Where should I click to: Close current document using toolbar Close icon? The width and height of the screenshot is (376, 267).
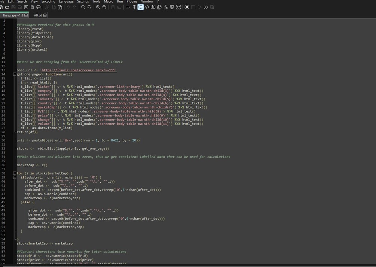(26, 7)
